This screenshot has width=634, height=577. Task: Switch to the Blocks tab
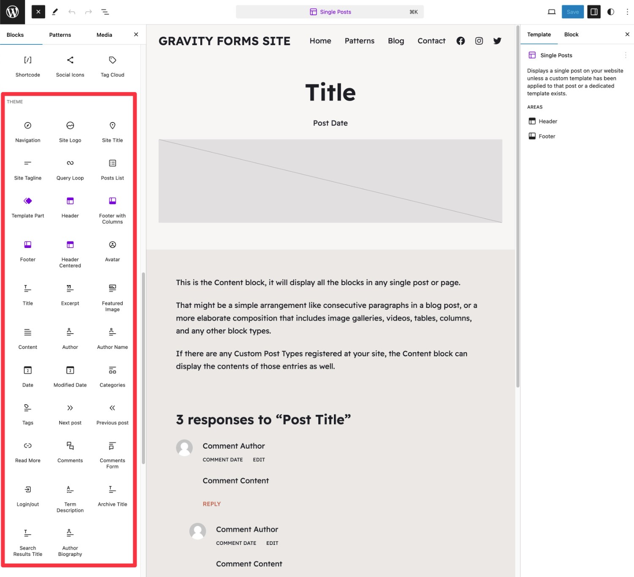tap(15, 35)
